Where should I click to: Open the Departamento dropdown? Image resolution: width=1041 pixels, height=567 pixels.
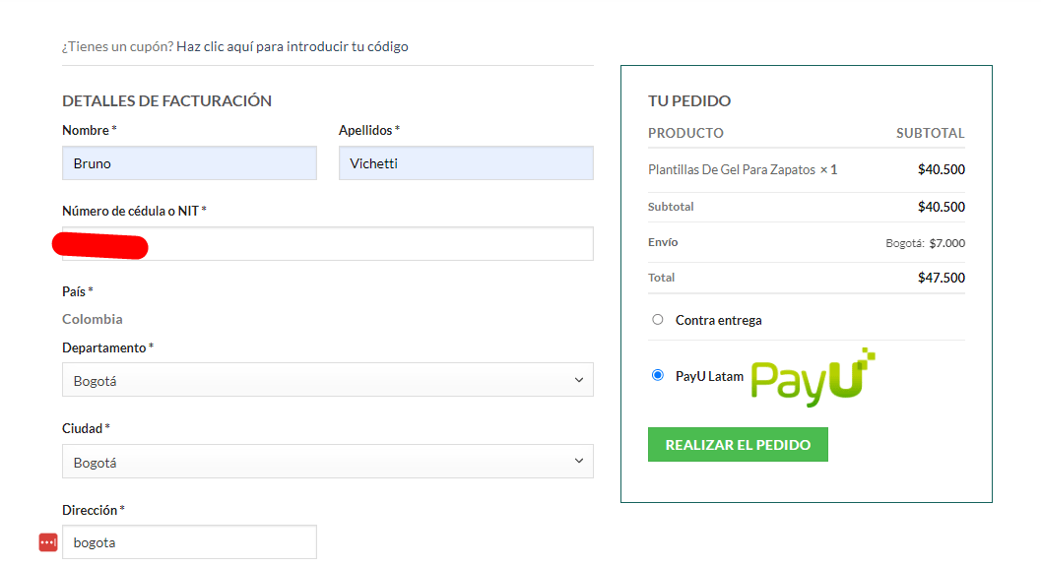tap(328, 380)
